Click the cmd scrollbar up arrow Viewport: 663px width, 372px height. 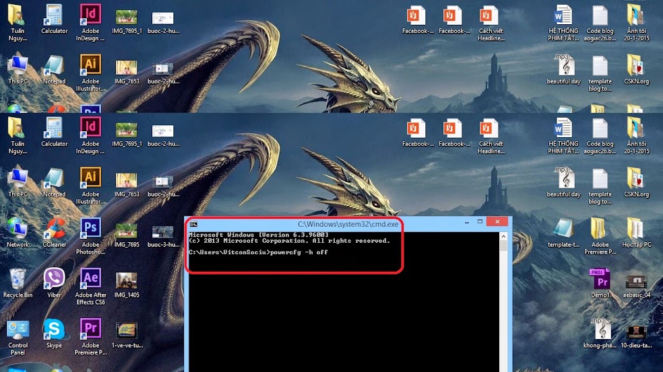pyautogui.click(x=503, y=237)
